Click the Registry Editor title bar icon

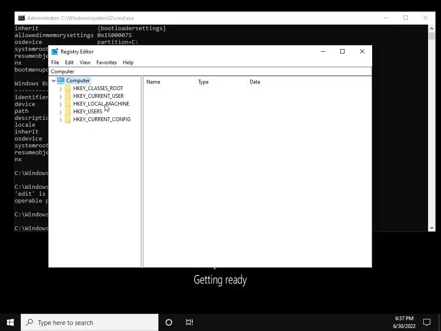pos(55,52)
